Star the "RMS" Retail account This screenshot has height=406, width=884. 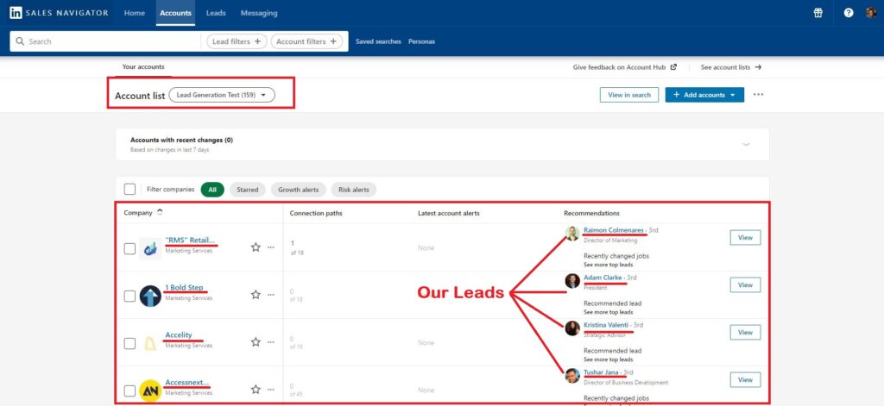pos(256,247)
